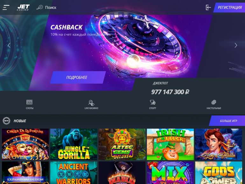The width and height of the screenshot is (245, 184).
Task: Open the Irish Pot Luck game
Action: pos(170,144)
